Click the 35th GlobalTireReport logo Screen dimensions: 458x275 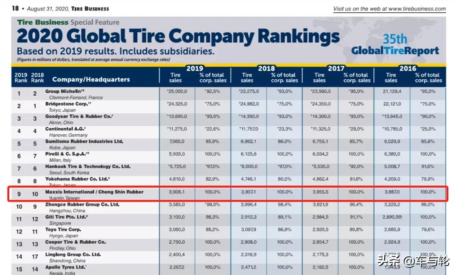tap(395, 45)
